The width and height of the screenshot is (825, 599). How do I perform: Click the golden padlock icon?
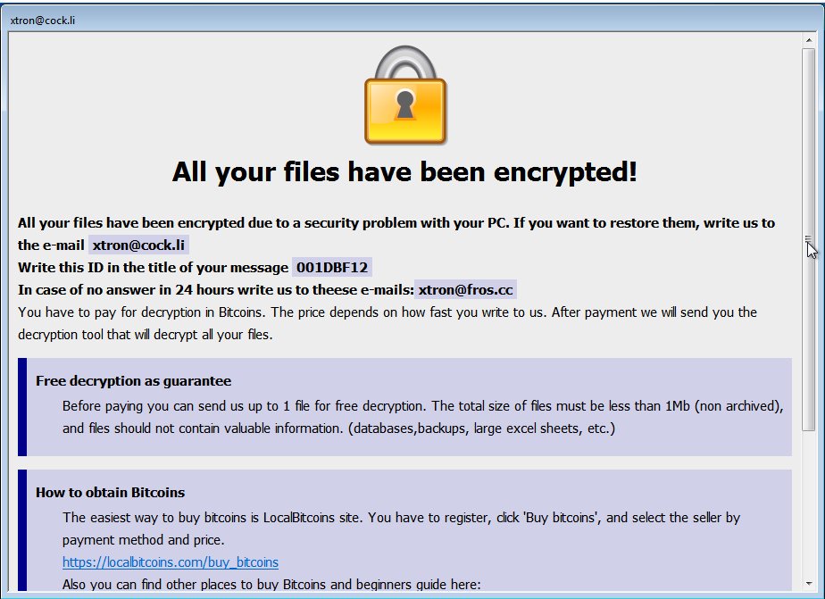(405, 96)
